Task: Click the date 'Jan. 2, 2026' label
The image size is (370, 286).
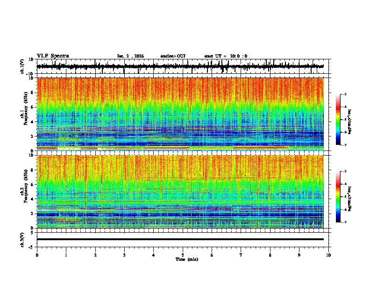Action: click(130, 56)
